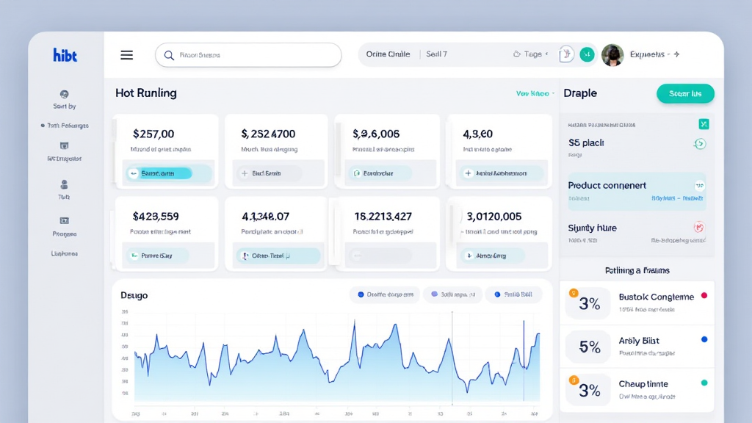Toggle the third chart legend pill
This screenshot has width=752, height=423.
(x=513, y=294)
